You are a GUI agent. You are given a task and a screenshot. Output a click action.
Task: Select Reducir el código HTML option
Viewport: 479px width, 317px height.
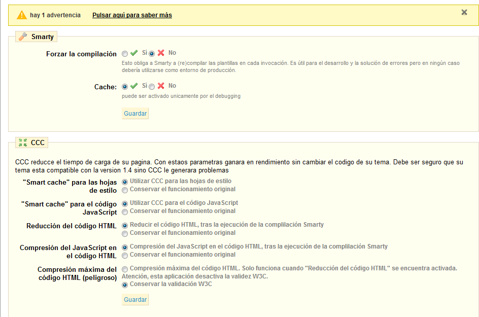pos(125,225)
